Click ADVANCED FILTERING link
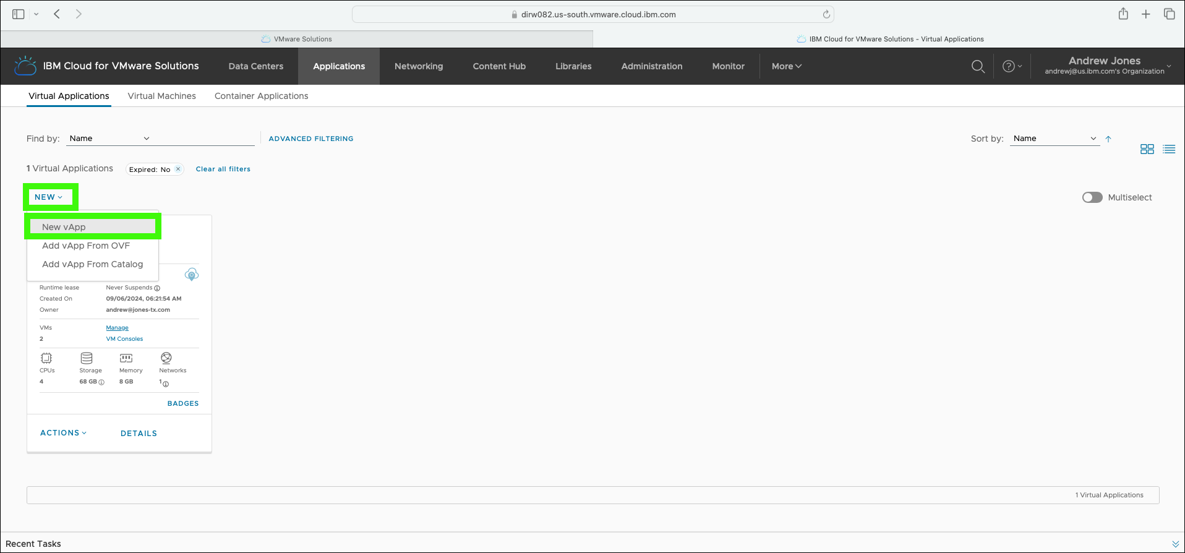1185x553 pixels. pyautogui.click(x=311, y=139)
